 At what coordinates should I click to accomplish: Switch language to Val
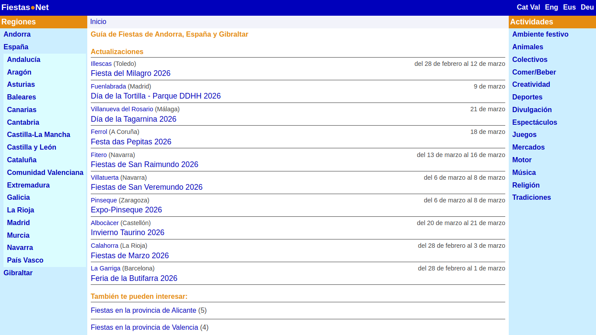[x=535, y=7]
